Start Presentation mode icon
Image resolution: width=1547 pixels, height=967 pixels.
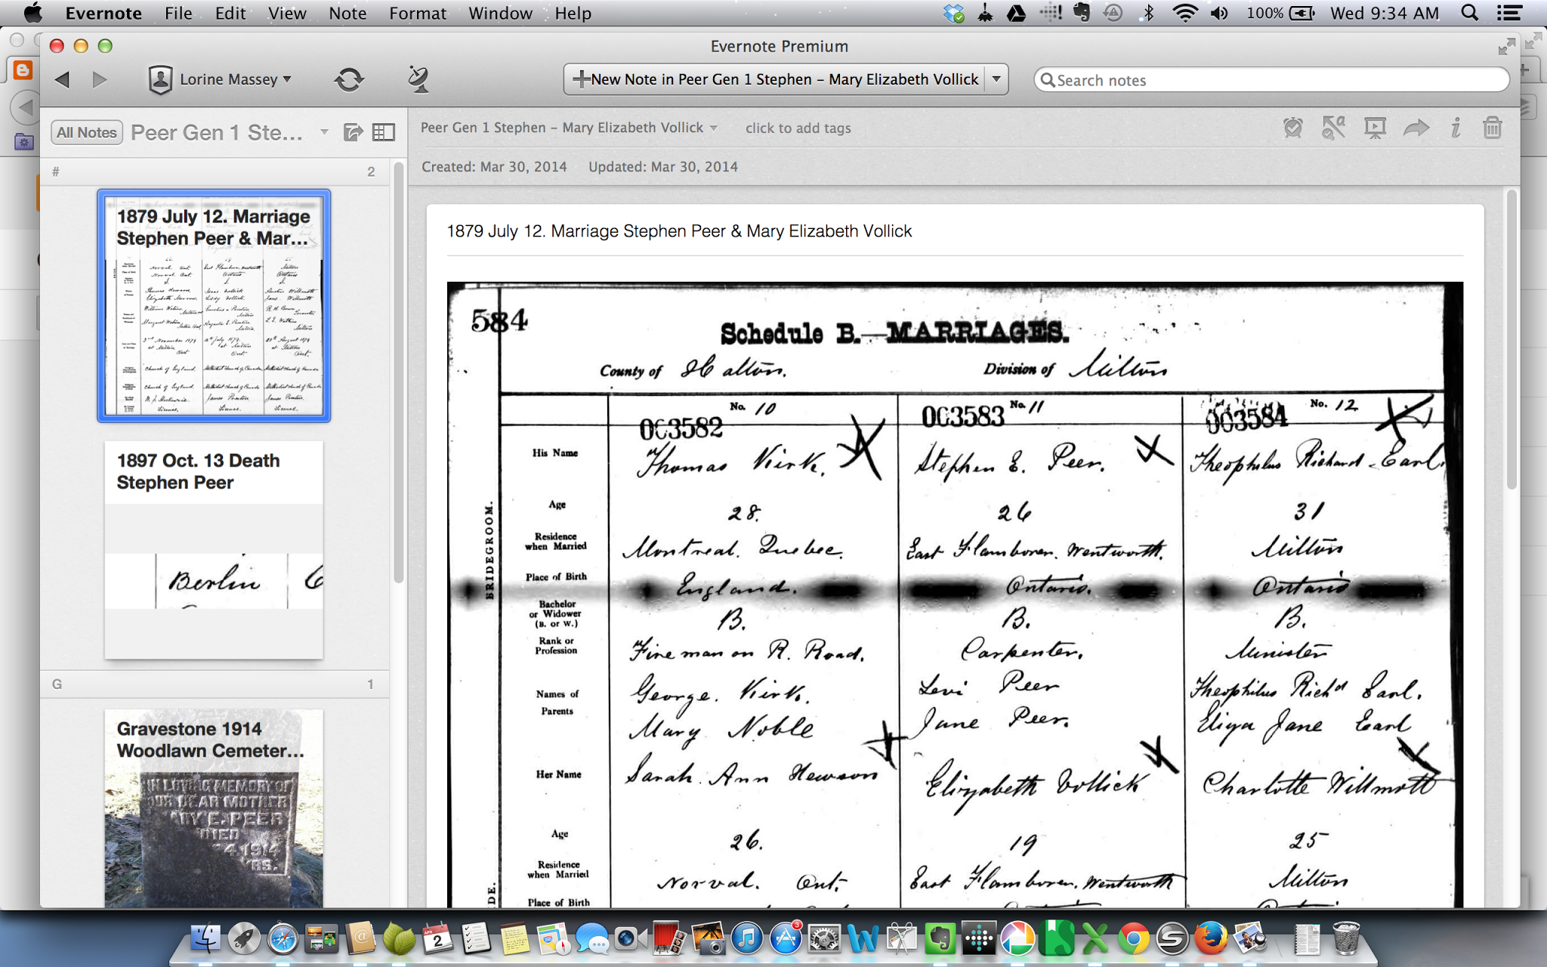(1375, 128)
